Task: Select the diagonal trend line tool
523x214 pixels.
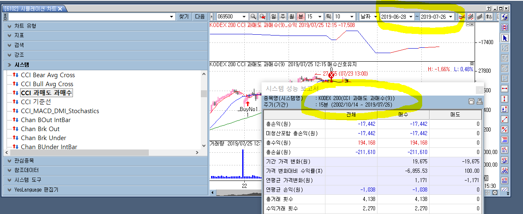Action: pyautogui.click(x=505, y=119)
